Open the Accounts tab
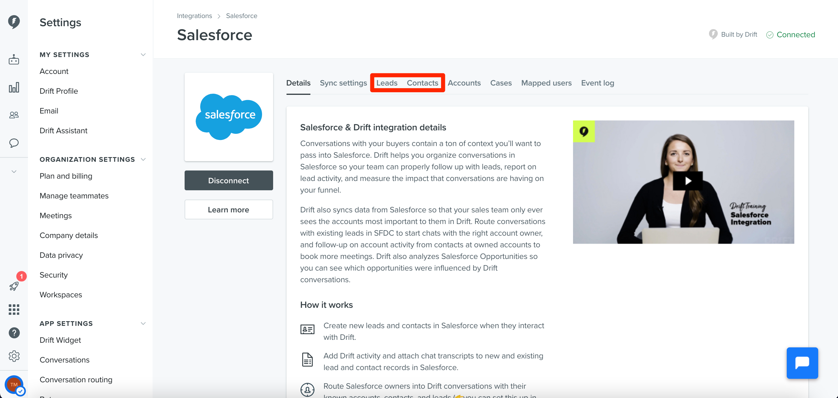The width and height of the screenshot is (838, 398). pos(464,83)
